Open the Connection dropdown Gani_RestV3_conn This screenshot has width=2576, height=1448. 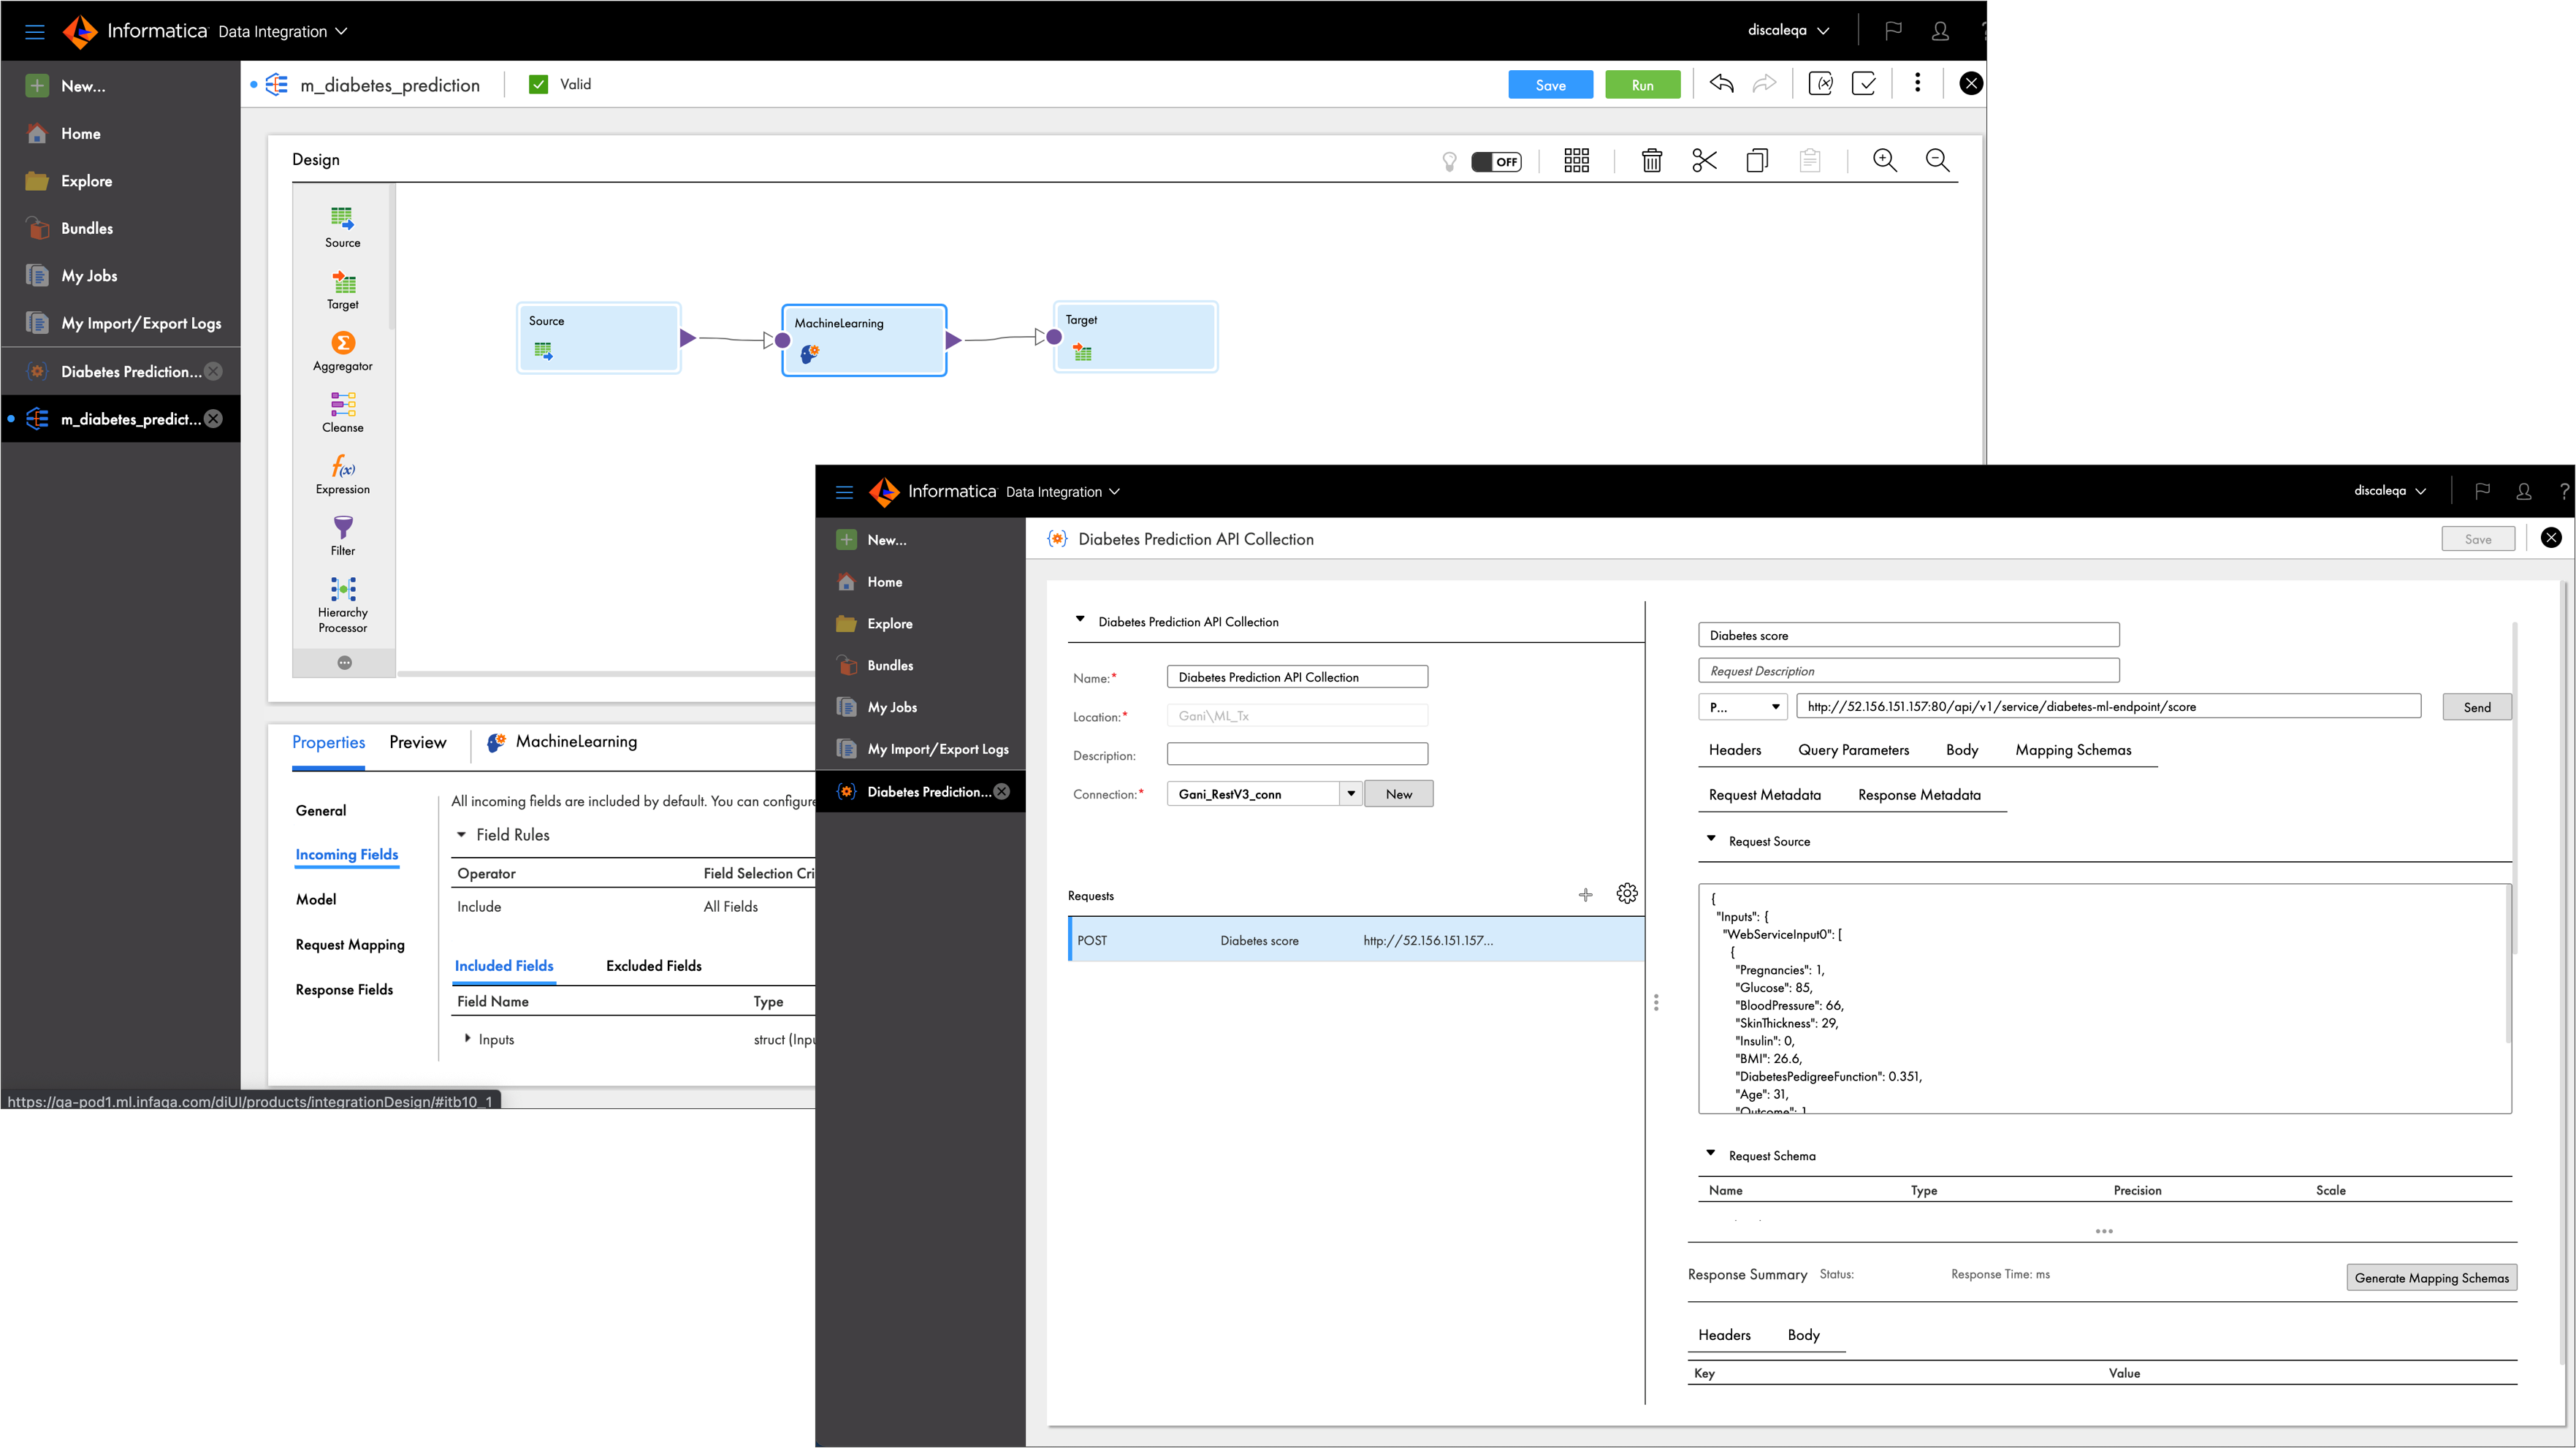1351,794
